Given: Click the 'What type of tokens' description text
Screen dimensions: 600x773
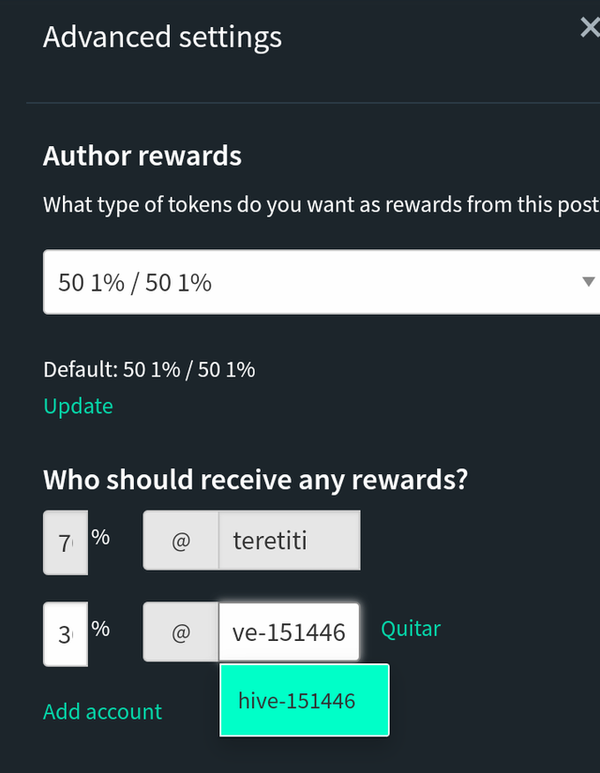Looking at the screenshot, I should pyautogui.click(x=322, y=204).
